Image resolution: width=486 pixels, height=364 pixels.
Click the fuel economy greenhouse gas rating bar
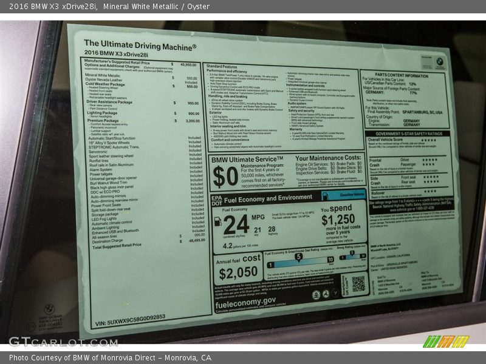[299, 263]
